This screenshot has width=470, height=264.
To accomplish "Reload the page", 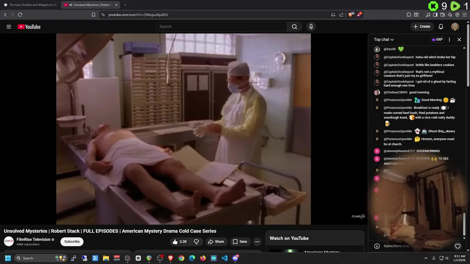I will pos(20,15).
